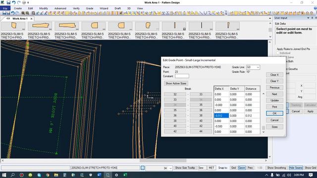This screenshot has width=317, height=178.
Task: Open Windows Start menu
Action: coord(4,175)
